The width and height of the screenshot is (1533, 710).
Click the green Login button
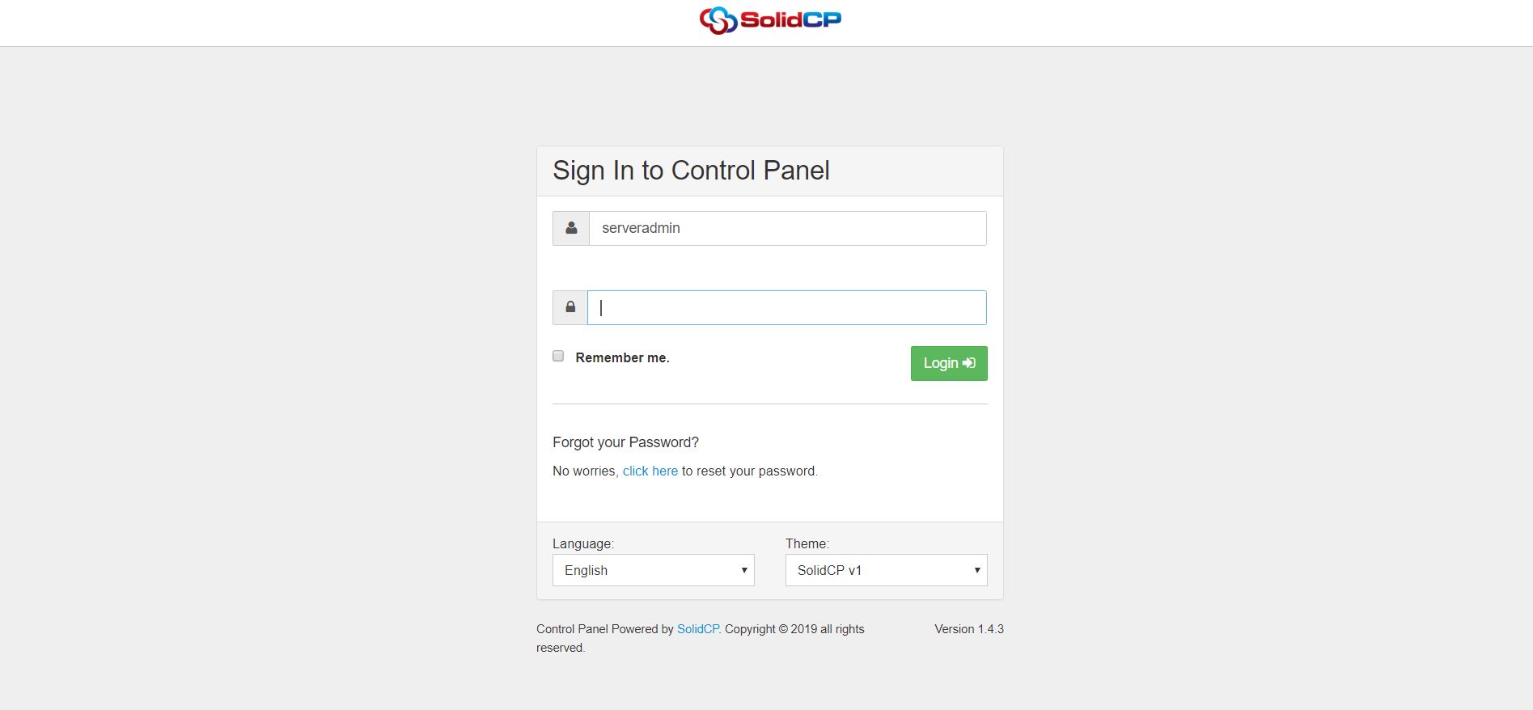pos(949,363)
